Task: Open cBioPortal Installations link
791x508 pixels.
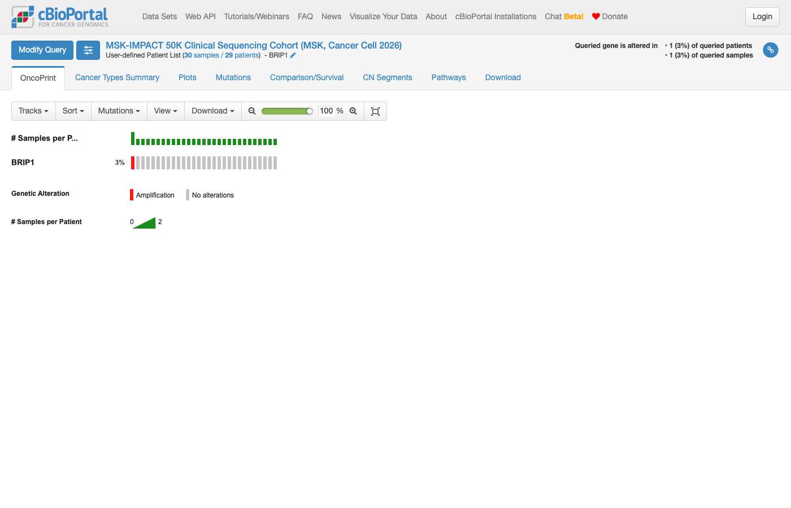Action: (496, 17)
